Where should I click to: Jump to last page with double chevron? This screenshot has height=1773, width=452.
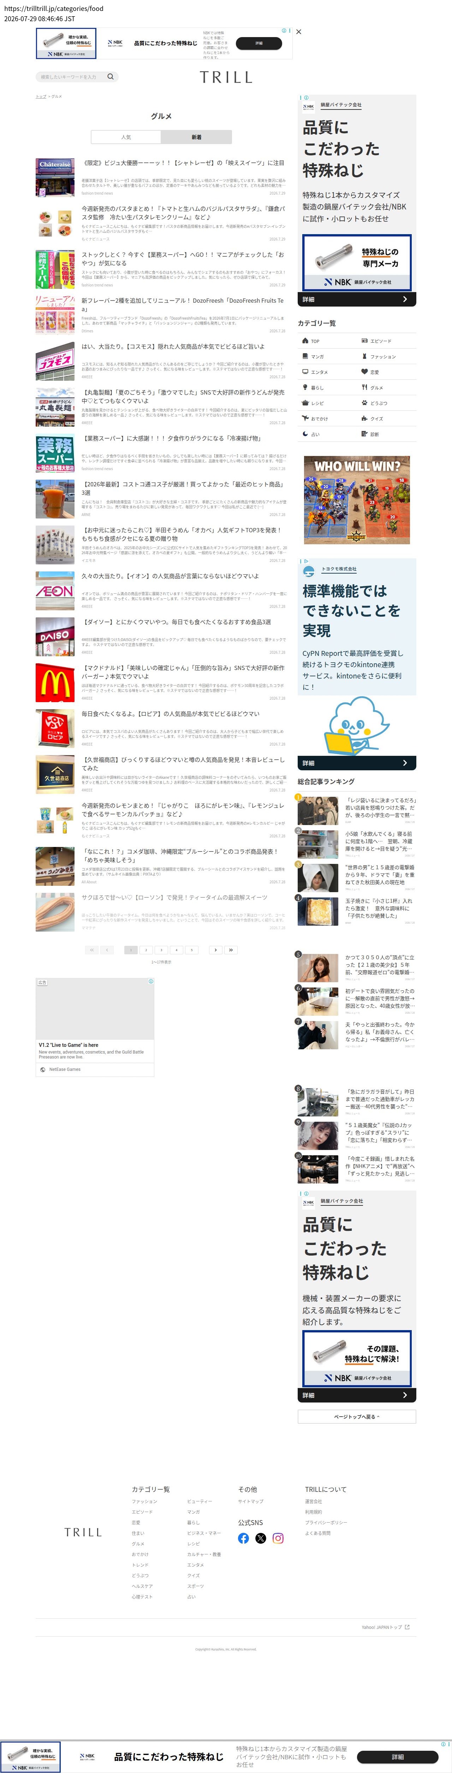coord(231,950)
